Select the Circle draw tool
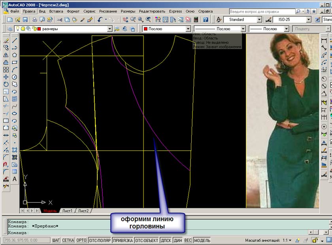 [15, 77]
